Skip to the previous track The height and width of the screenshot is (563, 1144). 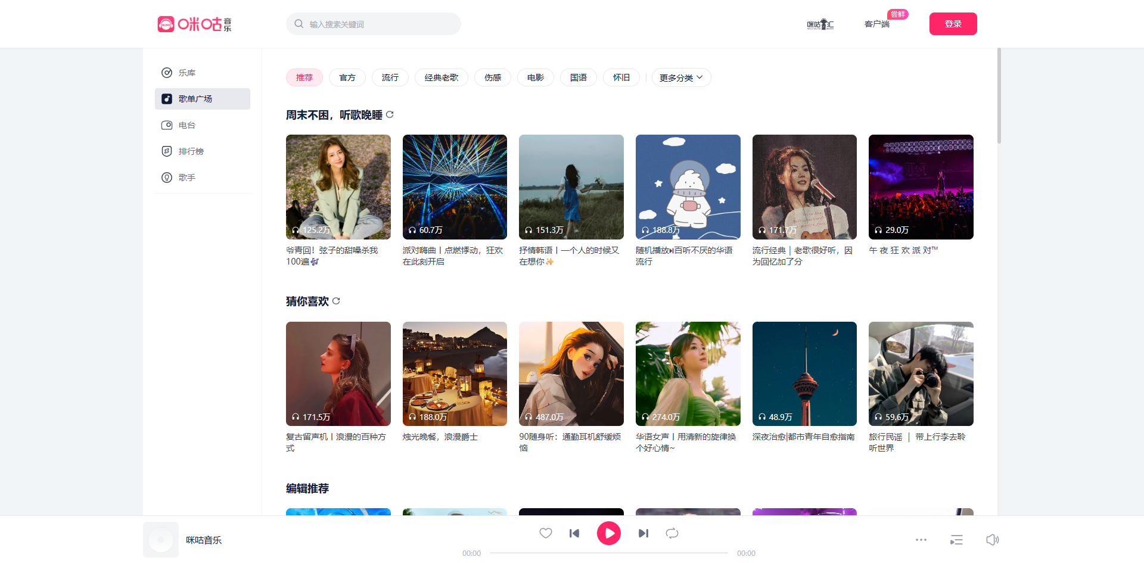pos(574,533)
